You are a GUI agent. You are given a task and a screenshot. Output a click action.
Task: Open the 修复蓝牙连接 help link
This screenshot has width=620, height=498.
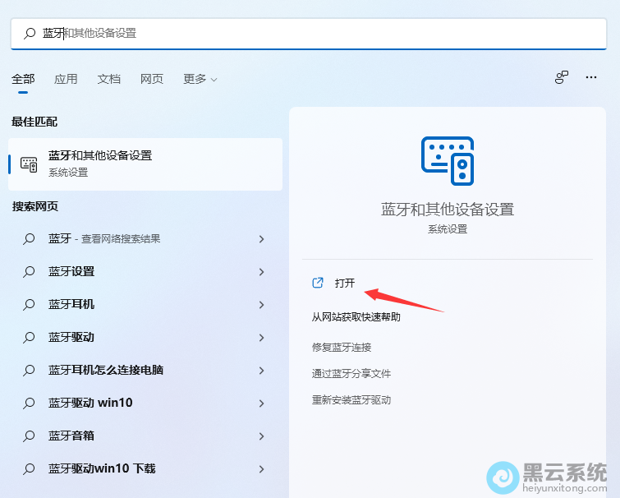click(x=342, y=347)
